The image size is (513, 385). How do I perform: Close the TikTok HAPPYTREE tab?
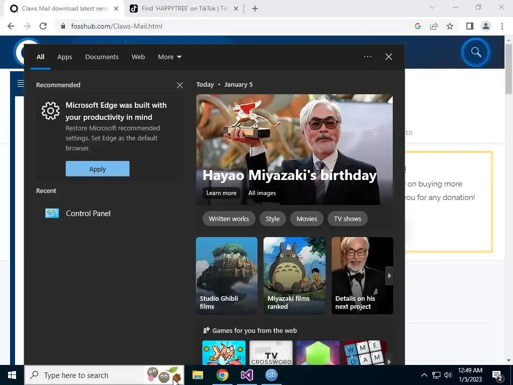(x=236, y=9)
